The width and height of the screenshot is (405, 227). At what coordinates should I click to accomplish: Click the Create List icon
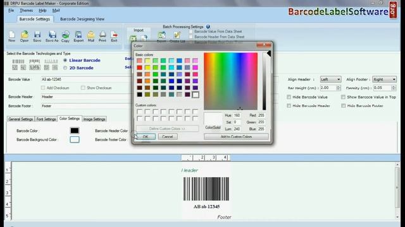point(177,37)
